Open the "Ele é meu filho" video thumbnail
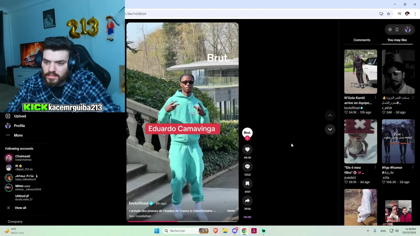Image resolution: width=420 pixels, height=236 pixels. pos(361,141)
